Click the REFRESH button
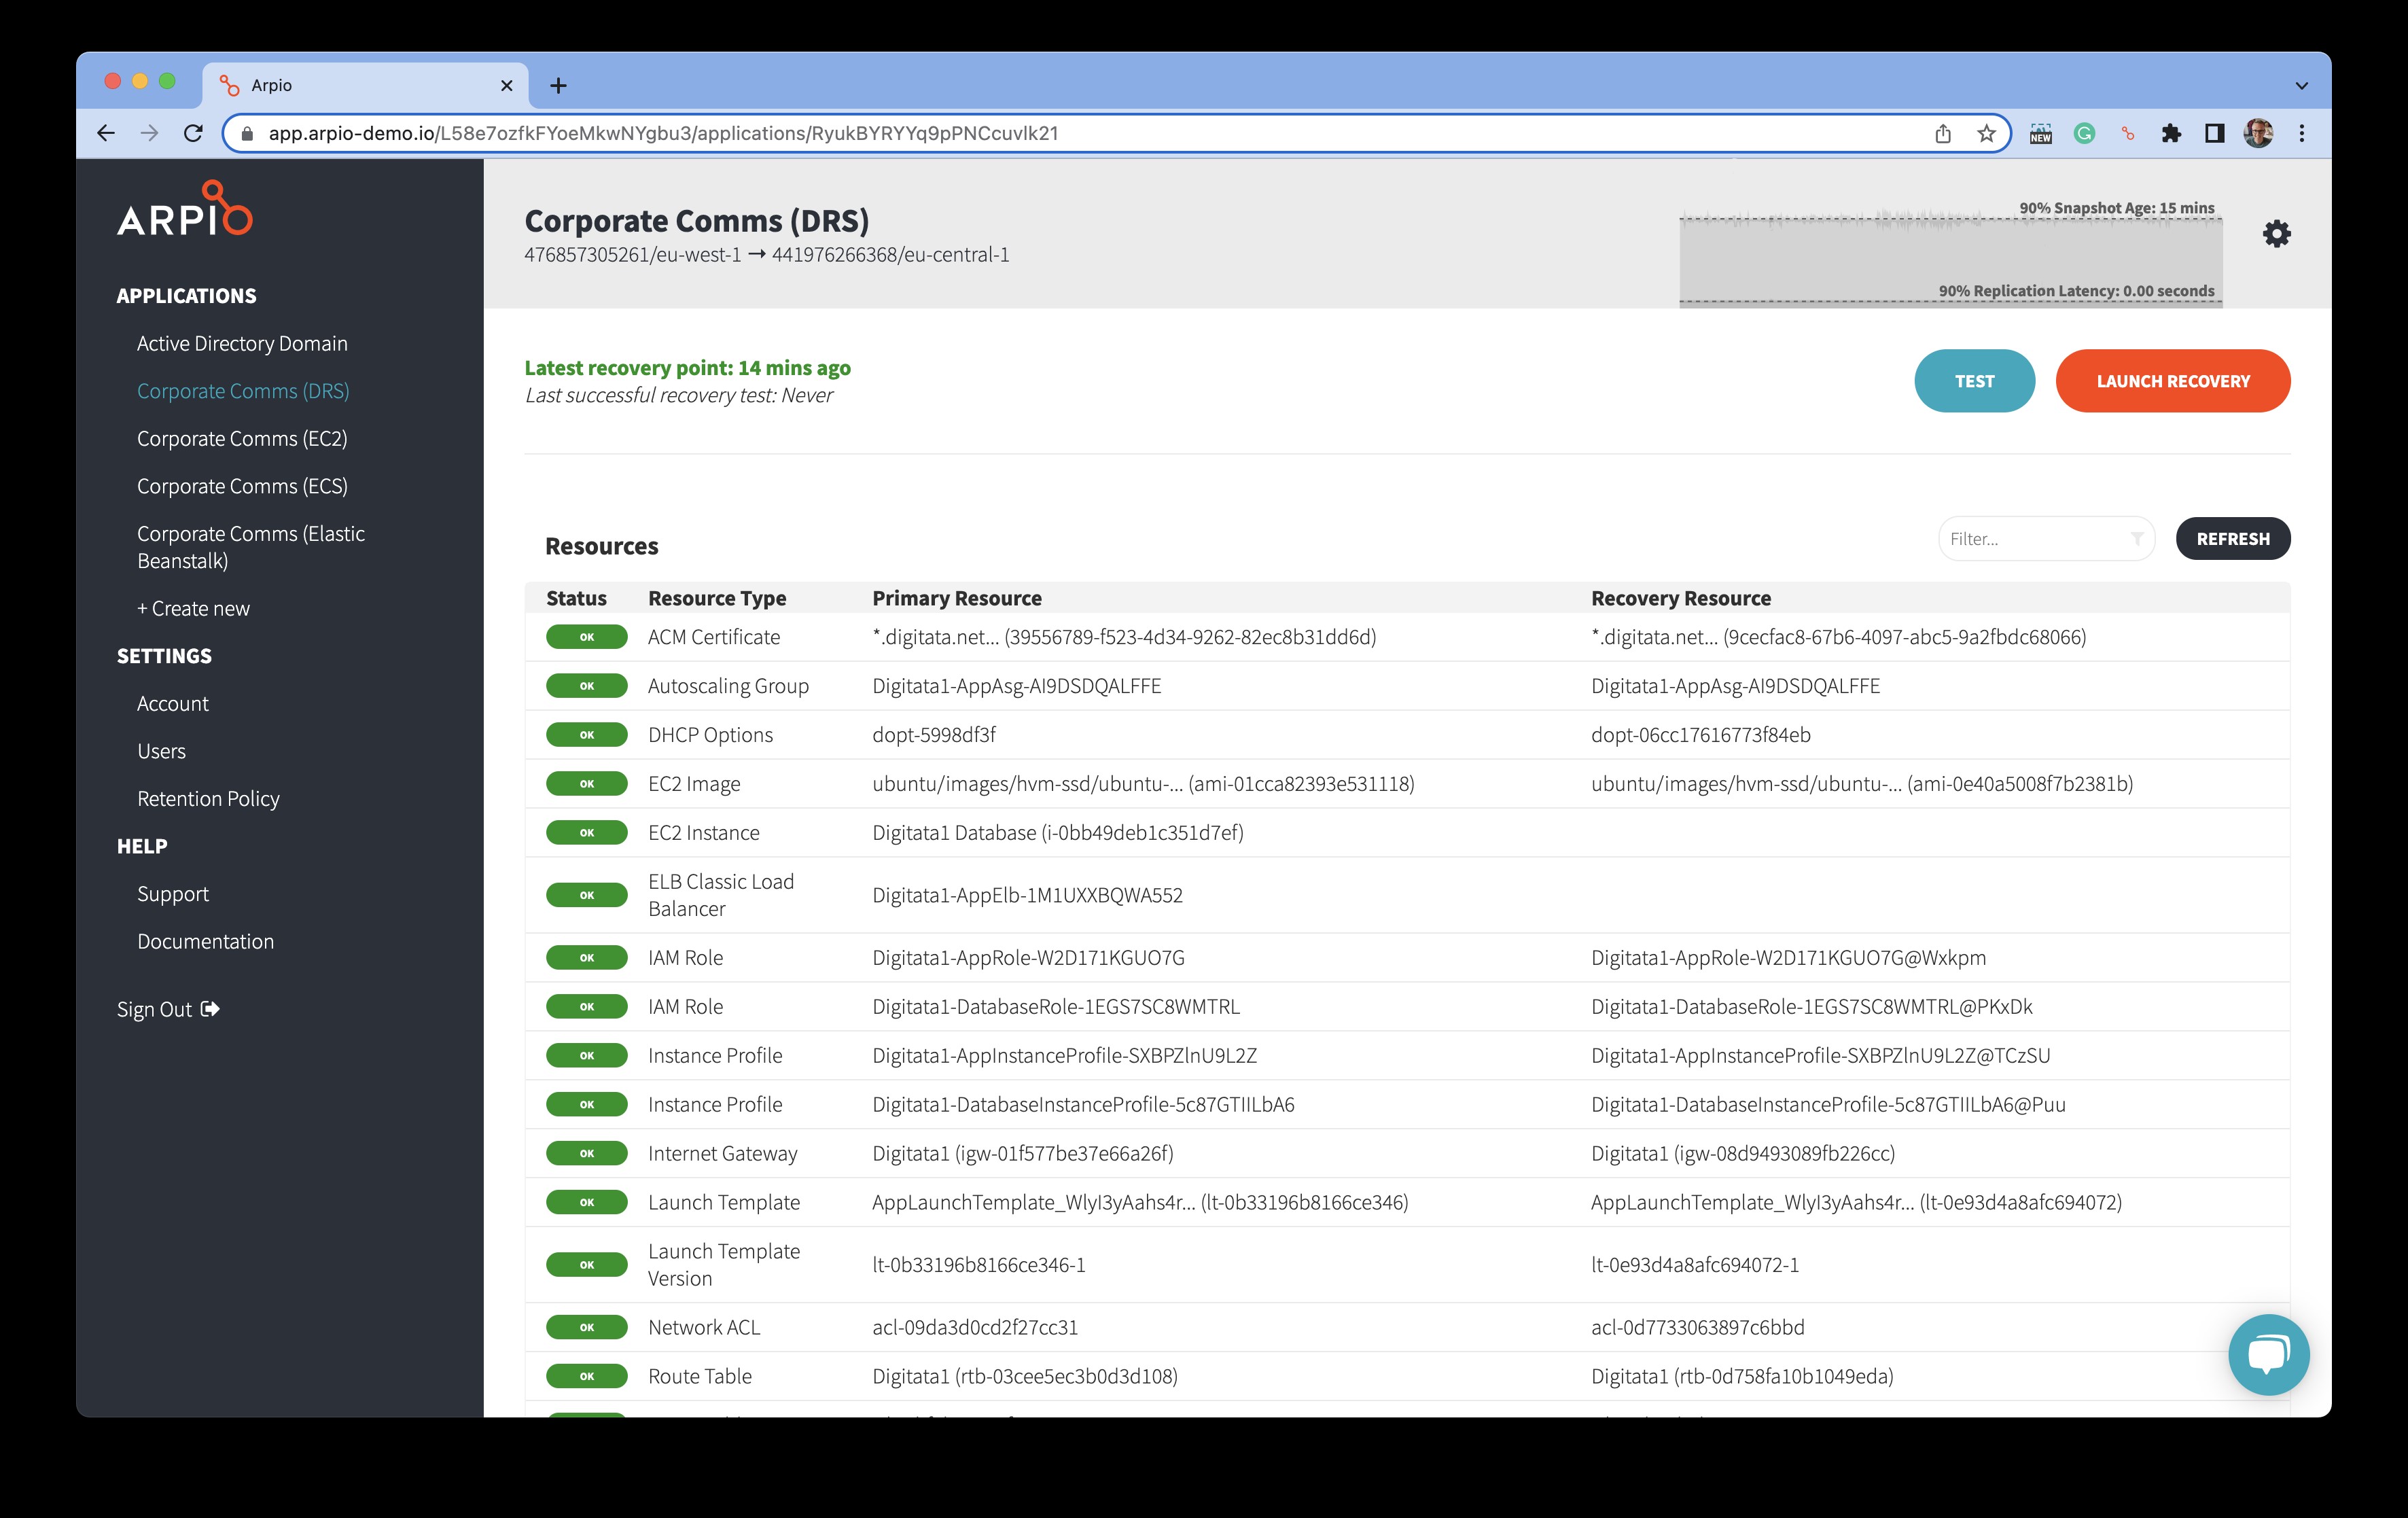Screen dimensions: 2408x1518 [2233, 538]
